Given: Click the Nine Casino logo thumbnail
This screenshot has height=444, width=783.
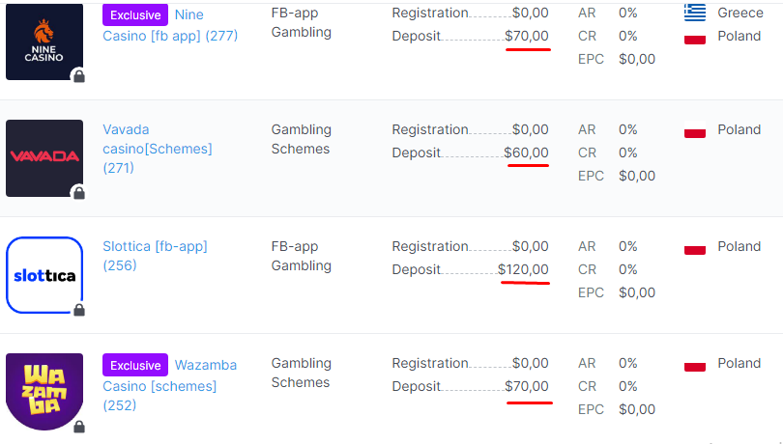Looking at the screenshot, I should coord(44,42).
